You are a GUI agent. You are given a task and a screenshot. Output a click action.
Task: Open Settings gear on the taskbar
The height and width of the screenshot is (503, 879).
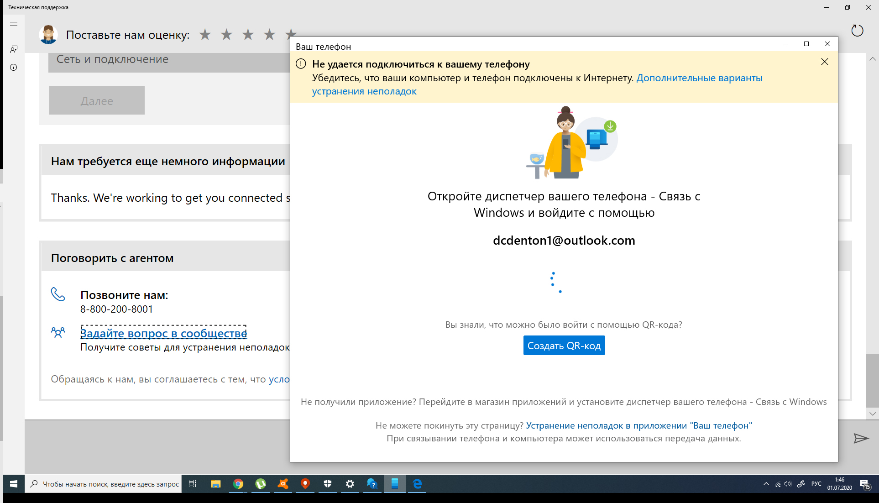click(x=350, y=484)
